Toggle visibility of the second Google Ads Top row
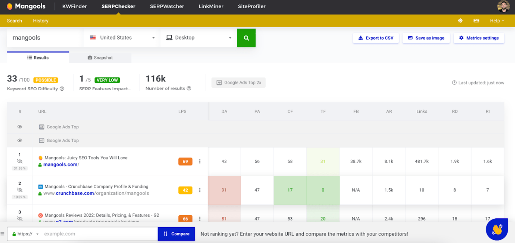Screen dimensions: 515x243 (20, 141)
